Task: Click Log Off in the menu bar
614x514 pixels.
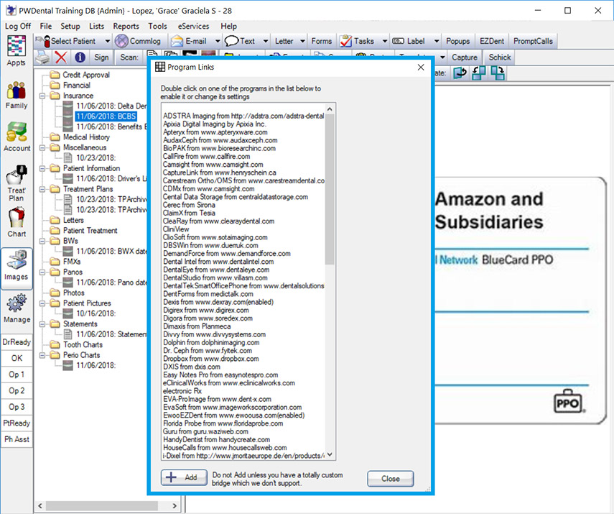Action: [x=18, y=27]
